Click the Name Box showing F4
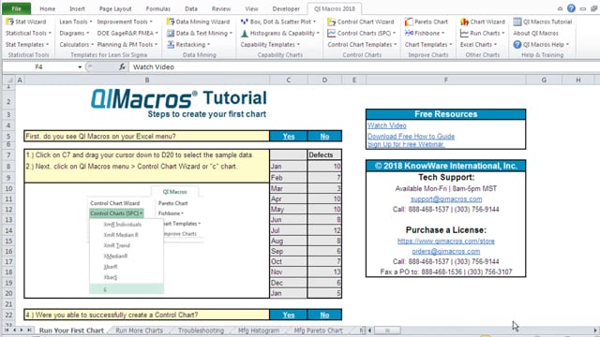 point(39,66)
